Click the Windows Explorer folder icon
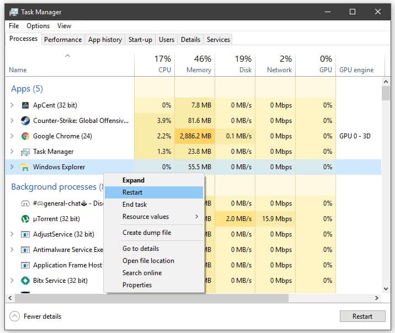 25,167
